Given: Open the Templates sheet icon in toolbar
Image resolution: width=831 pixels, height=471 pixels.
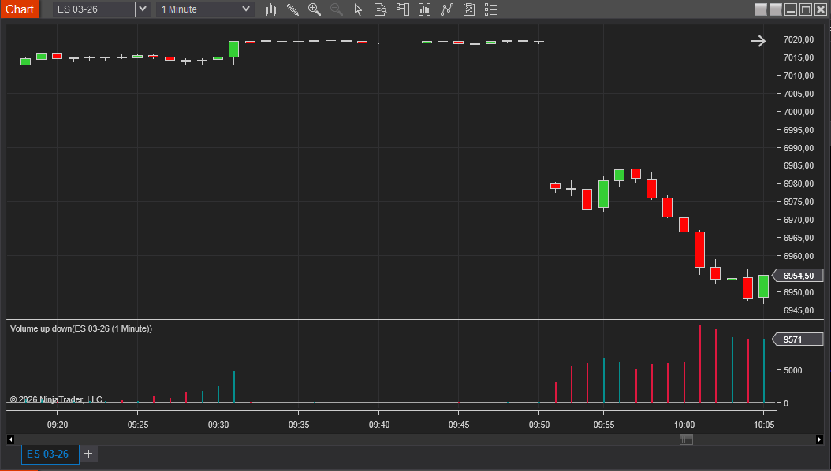Looking at the screenshot, I should [469, 9].
